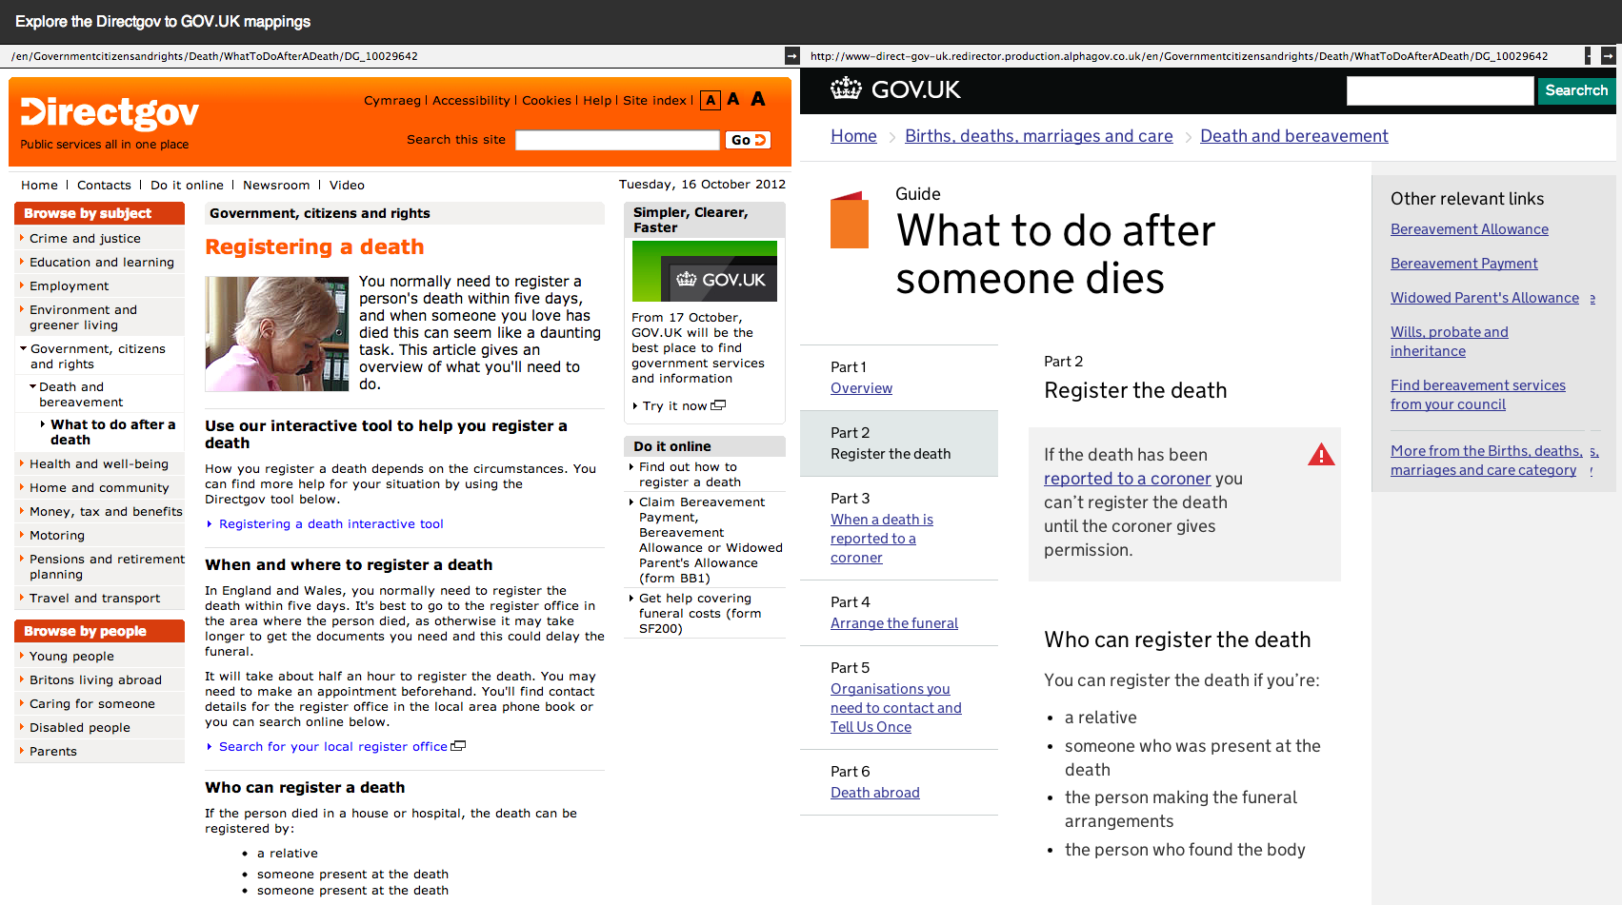The width and height of the screenshot is (1622, 905).
Task: Click the green Search button on GOV.UK
Action: [x=1576, y=90]
